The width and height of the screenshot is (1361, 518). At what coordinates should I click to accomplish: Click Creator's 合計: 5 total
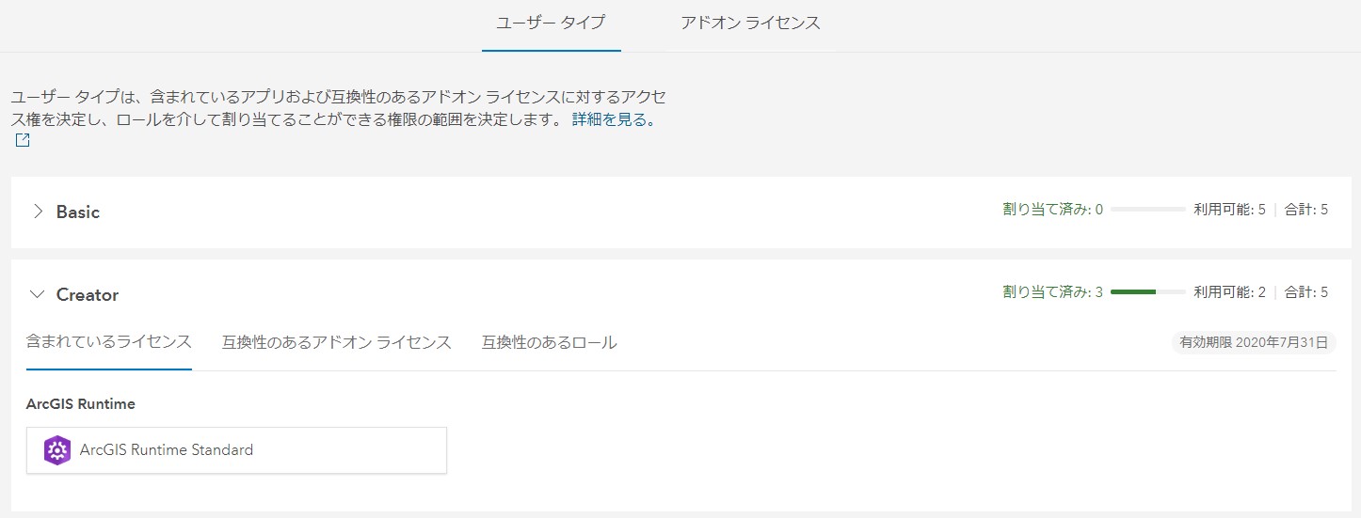tap(1306, 292)
